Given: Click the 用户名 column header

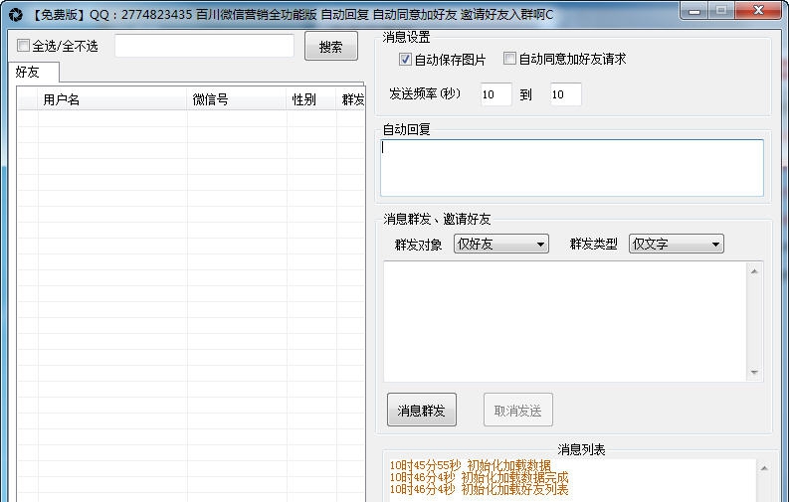Looking at the screenshot, I should coord(112,99).
